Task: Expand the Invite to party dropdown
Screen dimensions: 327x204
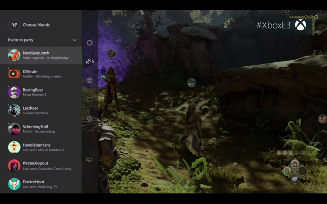Action: tap(74, 40)
